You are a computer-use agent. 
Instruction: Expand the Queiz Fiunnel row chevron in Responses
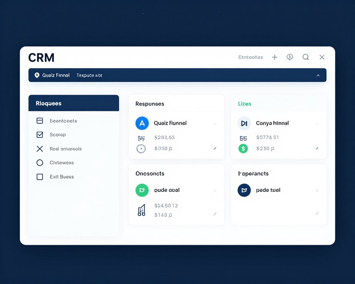coord(215,123)
